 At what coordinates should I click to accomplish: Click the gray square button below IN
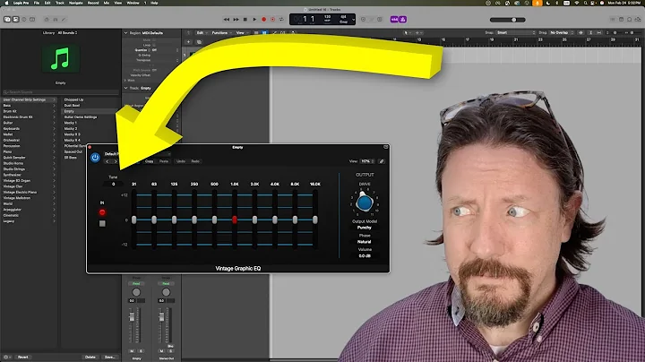tap(102, 223)
